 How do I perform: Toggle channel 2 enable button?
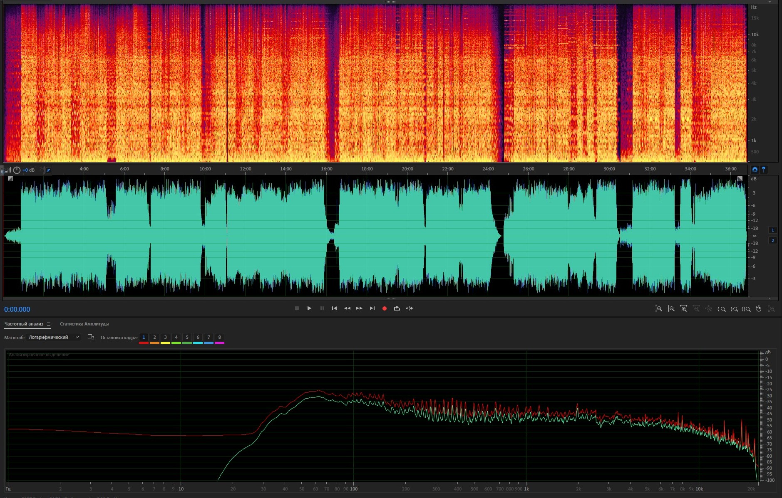(772, 240)
